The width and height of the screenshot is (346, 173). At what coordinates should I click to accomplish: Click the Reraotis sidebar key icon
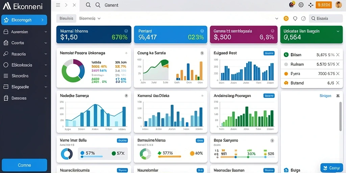point(6,54)
